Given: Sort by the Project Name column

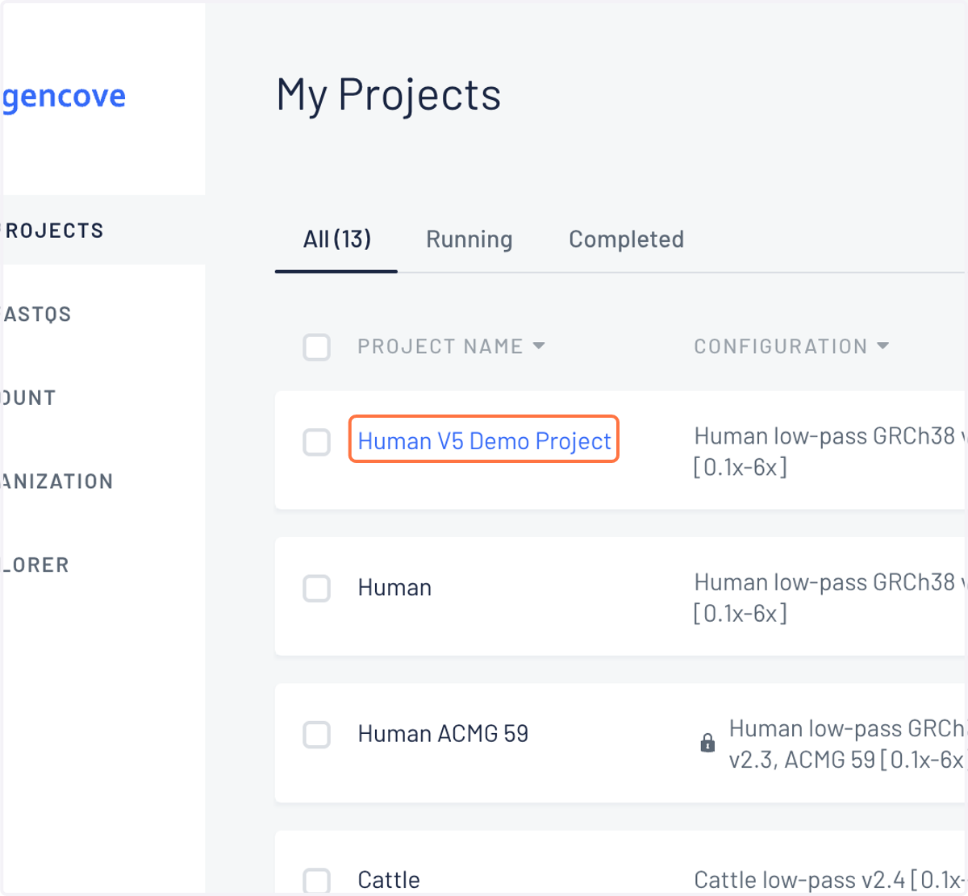Looking at the screenshot, I should point(452,347).
